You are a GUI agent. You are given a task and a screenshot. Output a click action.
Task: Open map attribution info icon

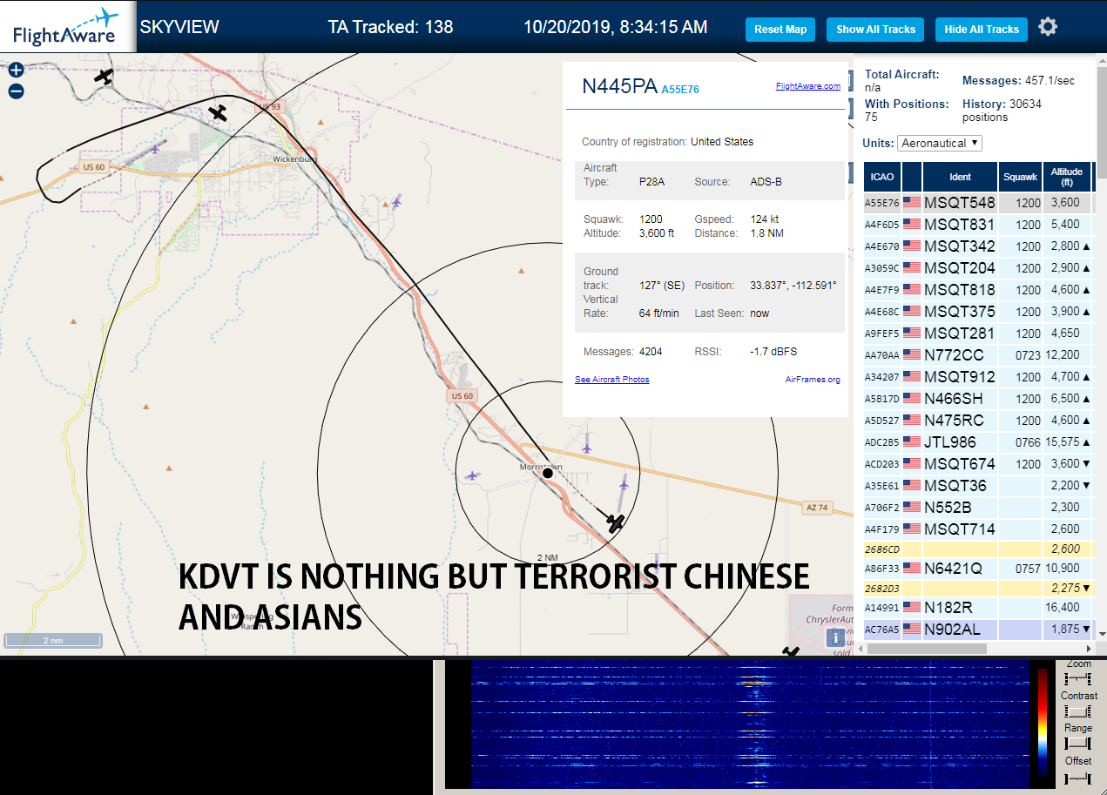pyautogui.click(x=836, y=638)
